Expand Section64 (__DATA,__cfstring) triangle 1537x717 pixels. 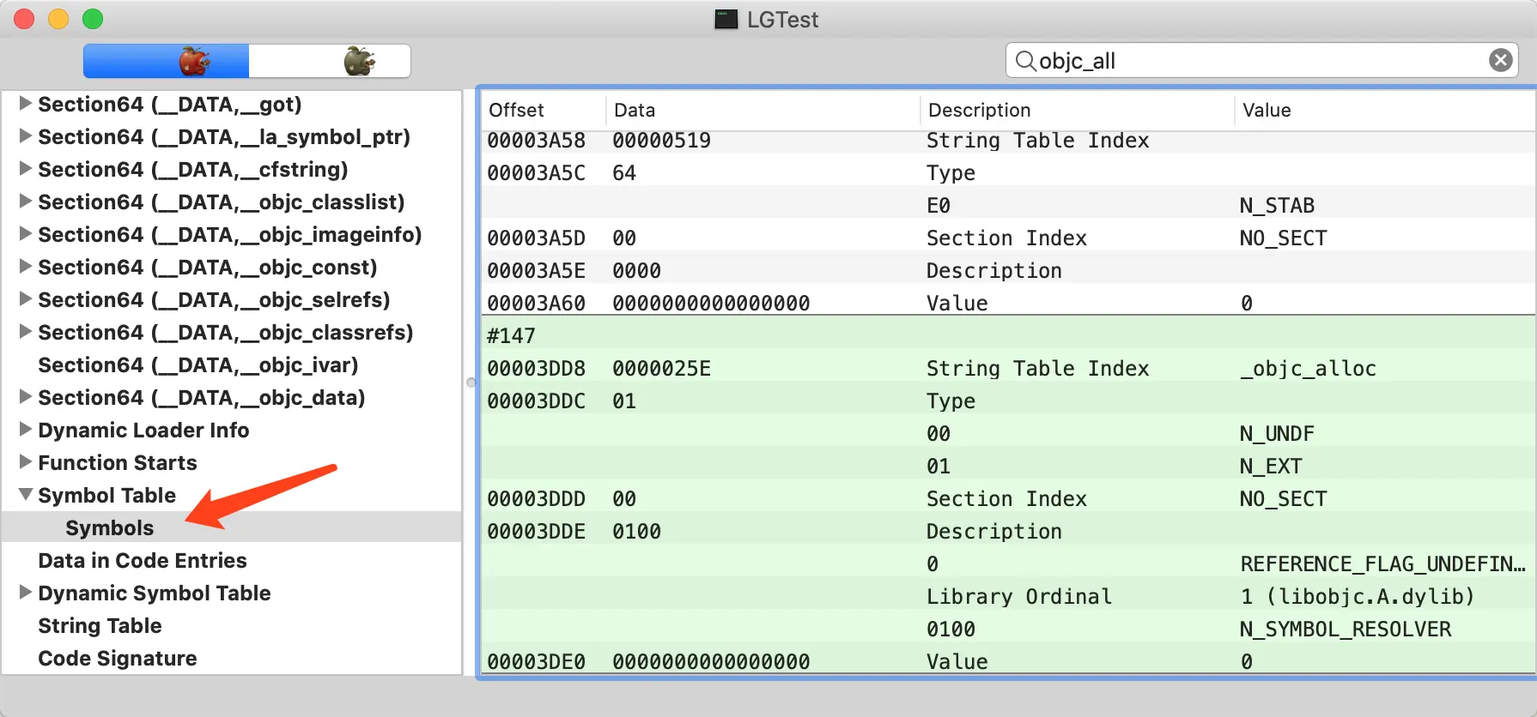[26, 169]
